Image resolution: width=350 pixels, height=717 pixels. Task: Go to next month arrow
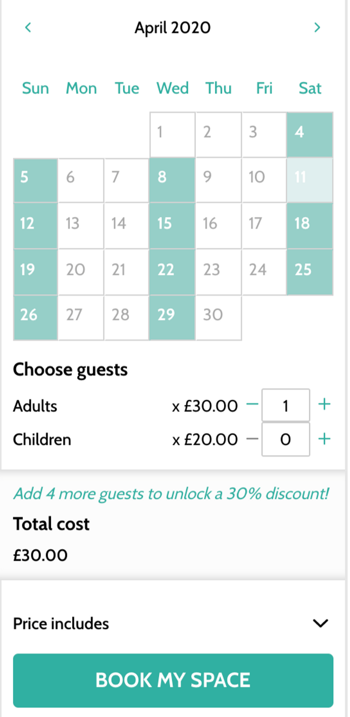coord(317,28)
